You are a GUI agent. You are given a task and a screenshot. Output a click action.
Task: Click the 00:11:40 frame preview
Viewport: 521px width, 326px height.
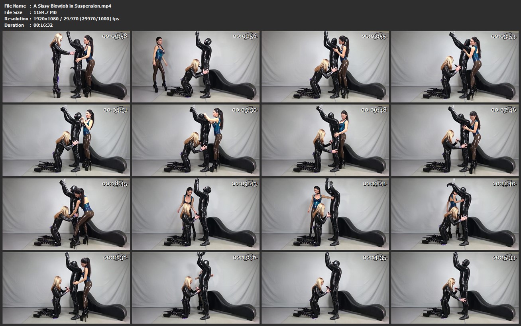click(455, 214)
